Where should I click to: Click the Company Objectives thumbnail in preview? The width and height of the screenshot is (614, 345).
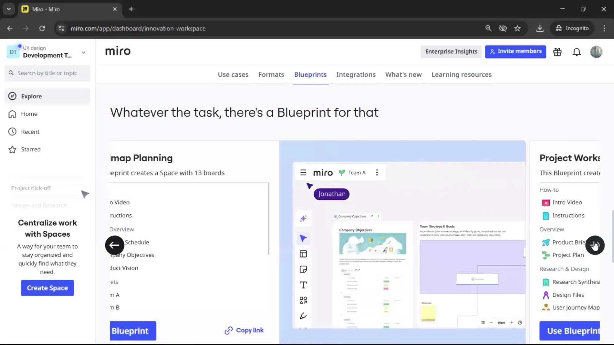point(373,243)
